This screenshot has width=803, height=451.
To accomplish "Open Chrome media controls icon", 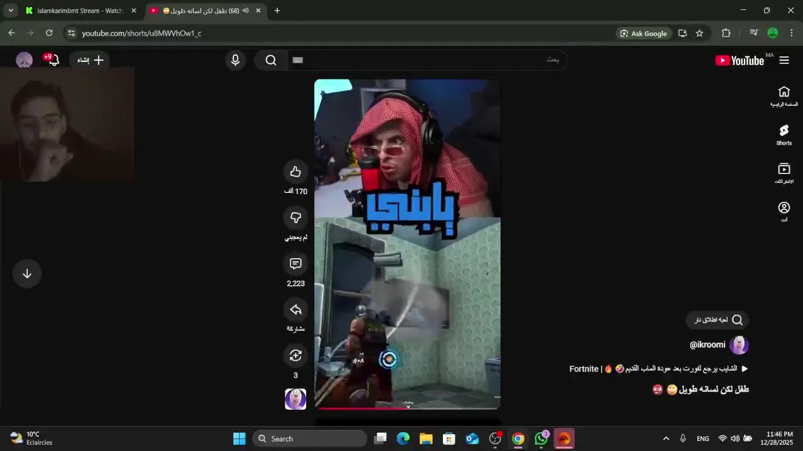I will [754, 33].
